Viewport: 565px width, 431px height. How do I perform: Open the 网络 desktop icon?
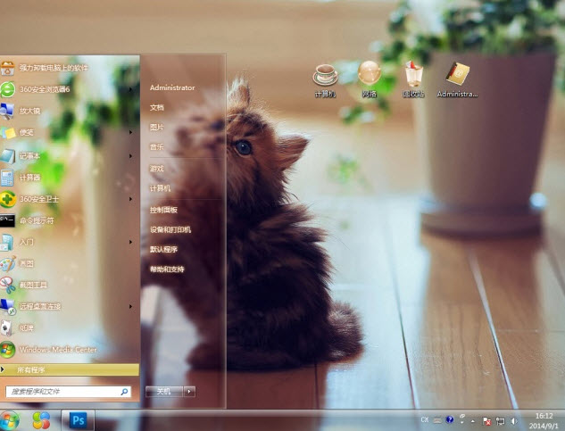(370, 76)
